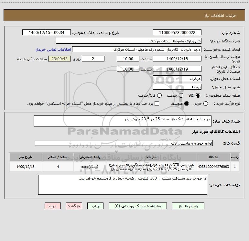Viewport: 249px width, 241px height.
Task: Click delivery city field زرندیه
Action: tap(177, 87)
